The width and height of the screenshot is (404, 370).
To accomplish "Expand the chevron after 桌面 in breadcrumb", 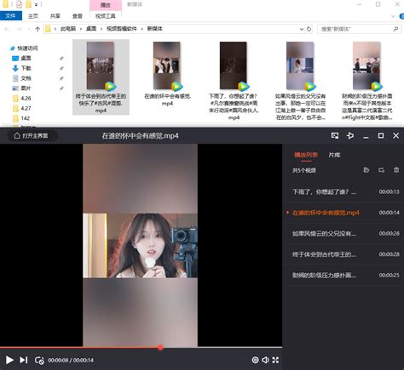I will coord(101,29).
